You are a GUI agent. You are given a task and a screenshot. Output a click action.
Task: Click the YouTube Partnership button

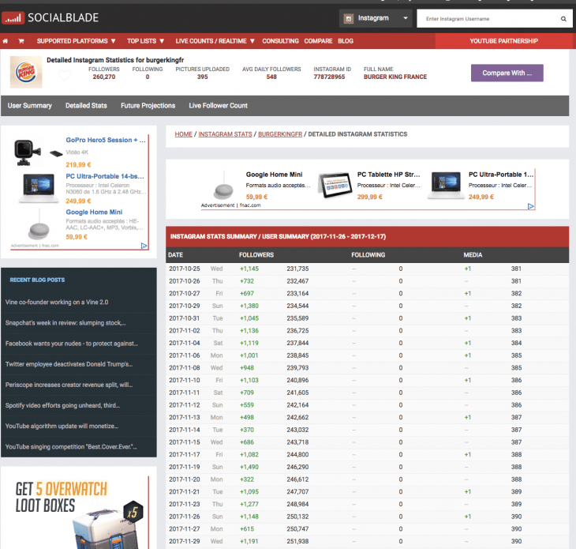pos(503,41)
